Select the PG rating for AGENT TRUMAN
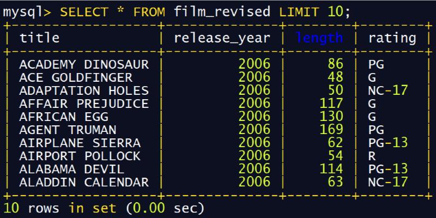Viewport: 436px width, 218px height. click(376, 130)
